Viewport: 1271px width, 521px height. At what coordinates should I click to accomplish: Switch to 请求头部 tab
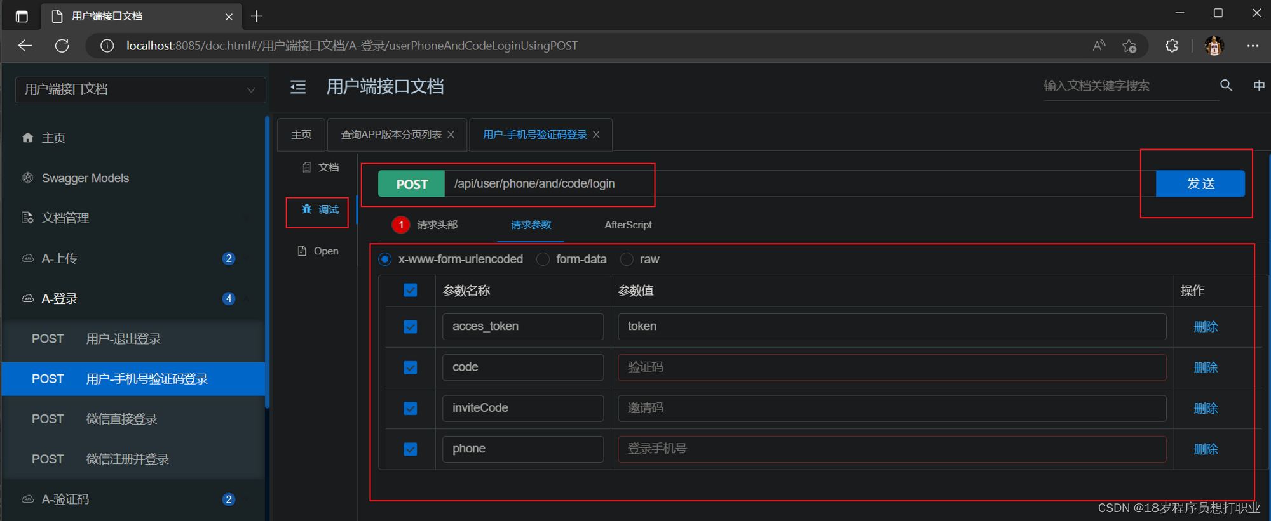(x=426, y=225)
